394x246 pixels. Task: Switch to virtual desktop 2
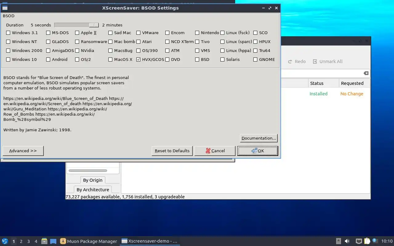pos(21,241)
